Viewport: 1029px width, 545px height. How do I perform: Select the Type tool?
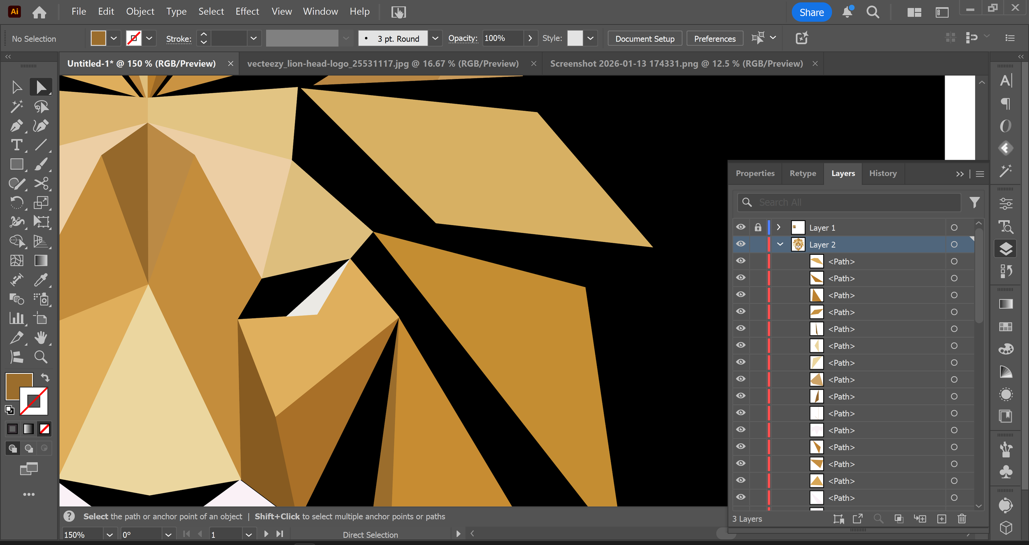pos(16,145)
